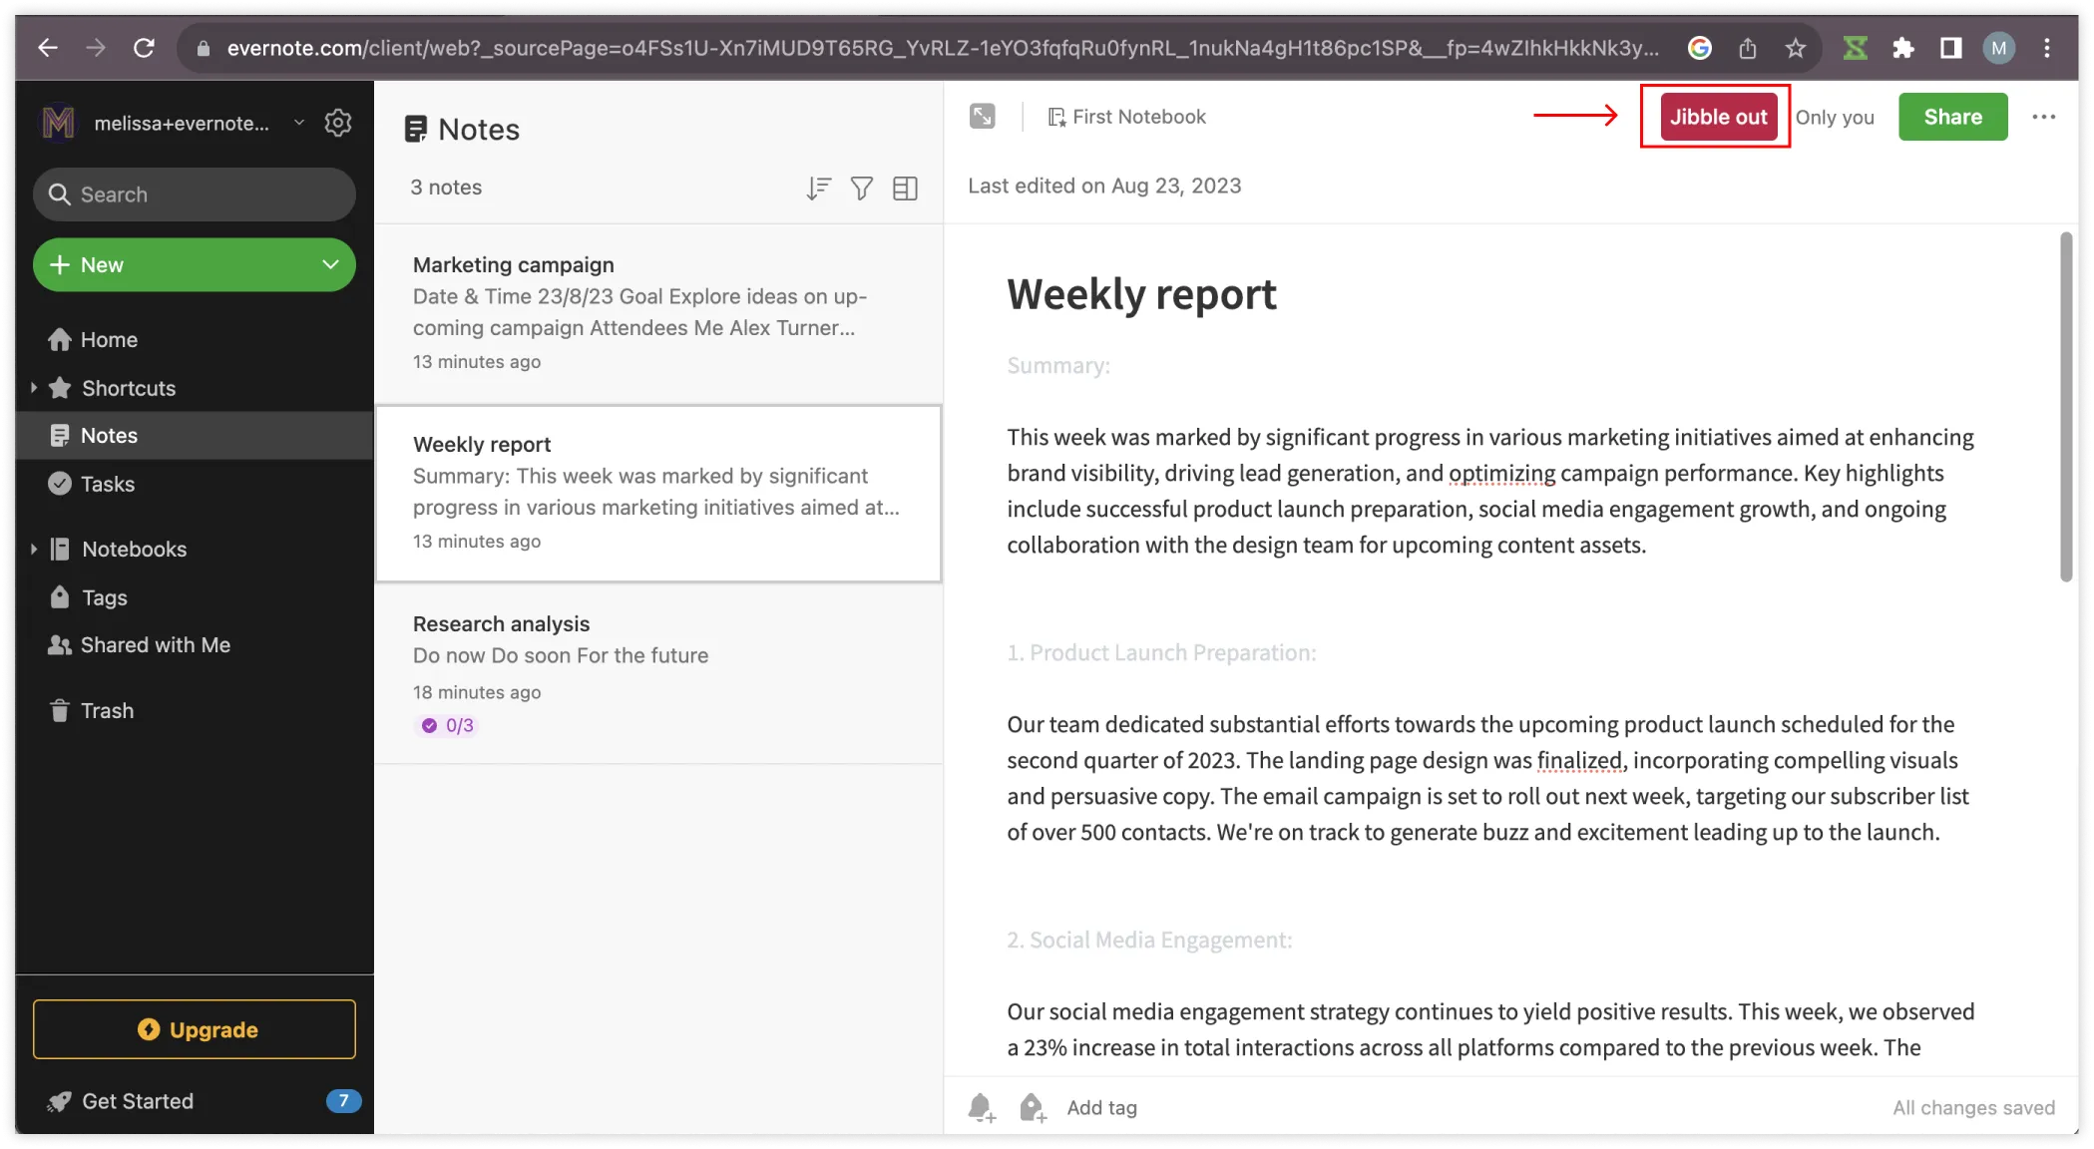Expand note to full screen
2094x1149 pixels.
click(x=983, y=117)
